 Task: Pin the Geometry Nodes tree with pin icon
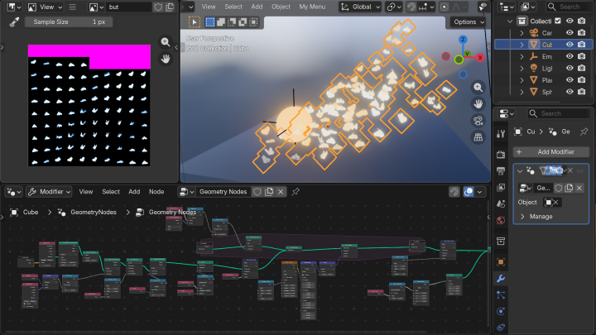[x=296, y=192]
